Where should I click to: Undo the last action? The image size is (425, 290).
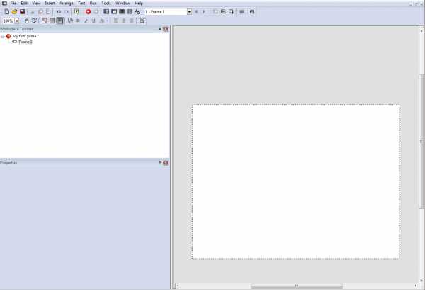58,11
